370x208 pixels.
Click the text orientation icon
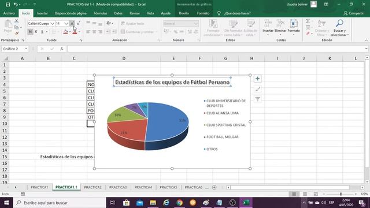pyautogui.click(x=109, y=23)
